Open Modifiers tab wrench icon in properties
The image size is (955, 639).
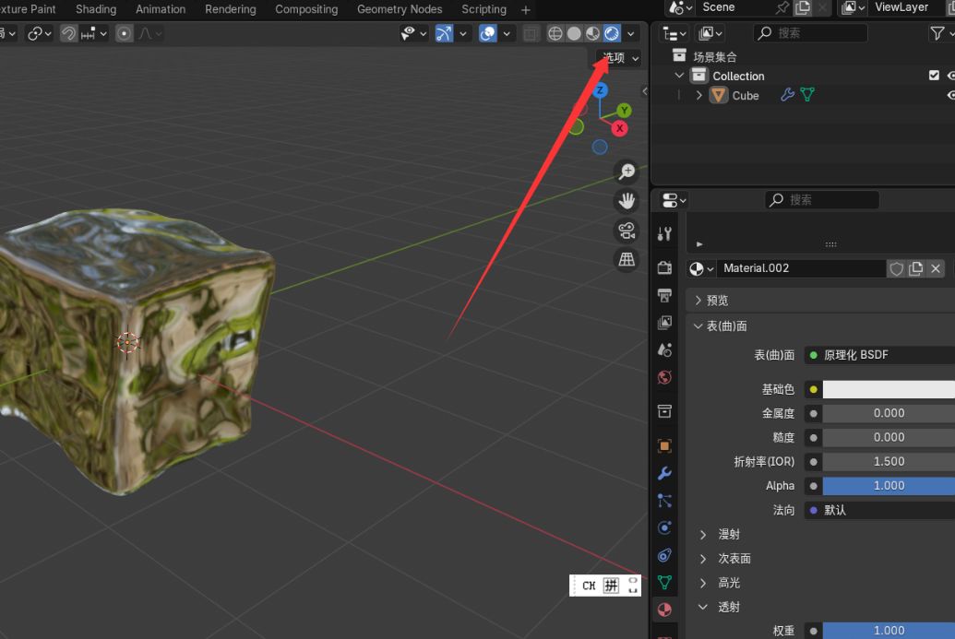coord(663,474)
